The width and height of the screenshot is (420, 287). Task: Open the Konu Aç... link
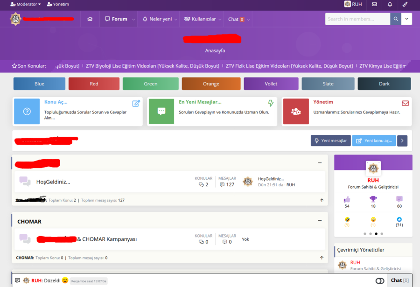[x=56, y=102]
